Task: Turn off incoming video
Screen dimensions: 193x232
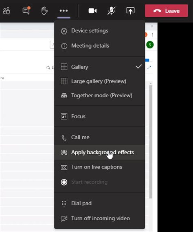Action: (x=99, y=218)
